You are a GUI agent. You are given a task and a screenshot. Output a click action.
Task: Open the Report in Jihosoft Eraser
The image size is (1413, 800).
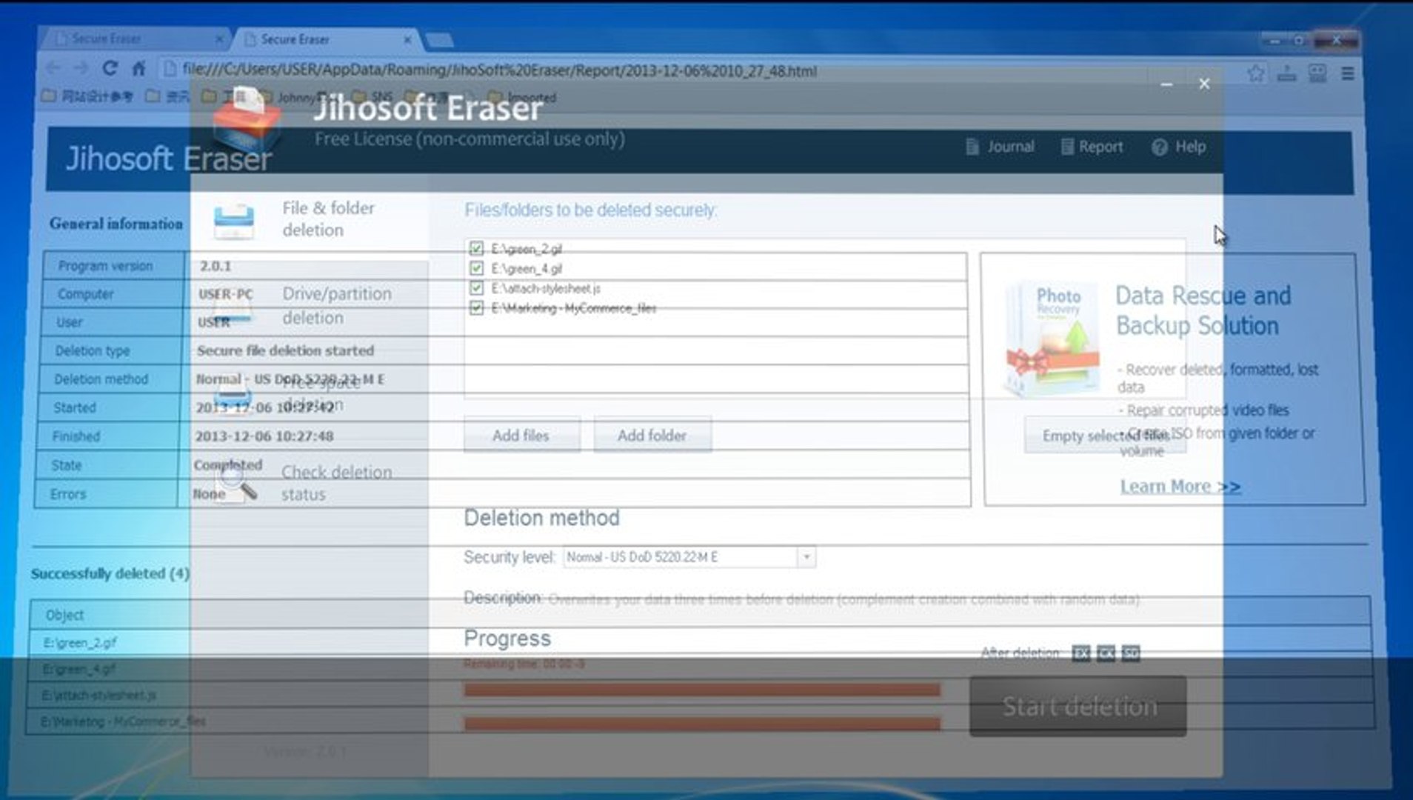pos(1092,147)
